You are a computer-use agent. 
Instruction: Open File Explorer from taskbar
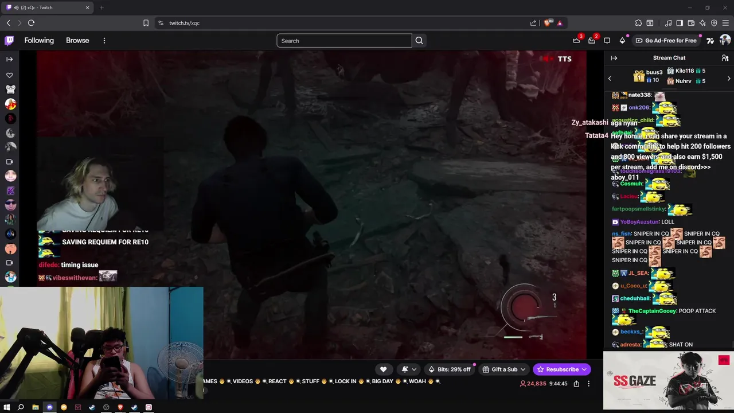pyautogui.click(x=35, y=407)
